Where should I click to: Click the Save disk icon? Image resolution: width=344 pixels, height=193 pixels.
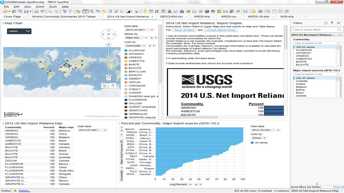click(x=27, y=12)
